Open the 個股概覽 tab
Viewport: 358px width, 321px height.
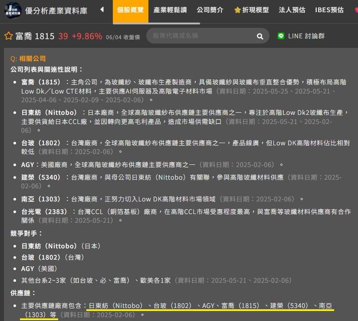pyautogui.click(x=130, y=11)
